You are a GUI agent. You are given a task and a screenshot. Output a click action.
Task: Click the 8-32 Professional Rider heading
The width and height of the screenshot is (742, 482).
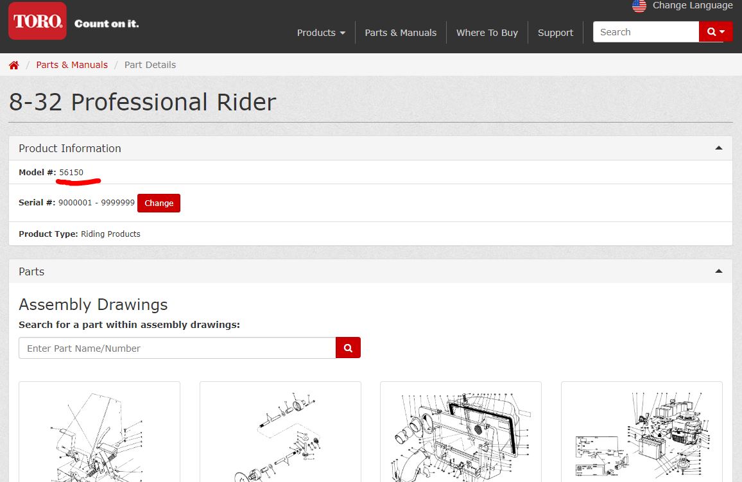point(142,102)
